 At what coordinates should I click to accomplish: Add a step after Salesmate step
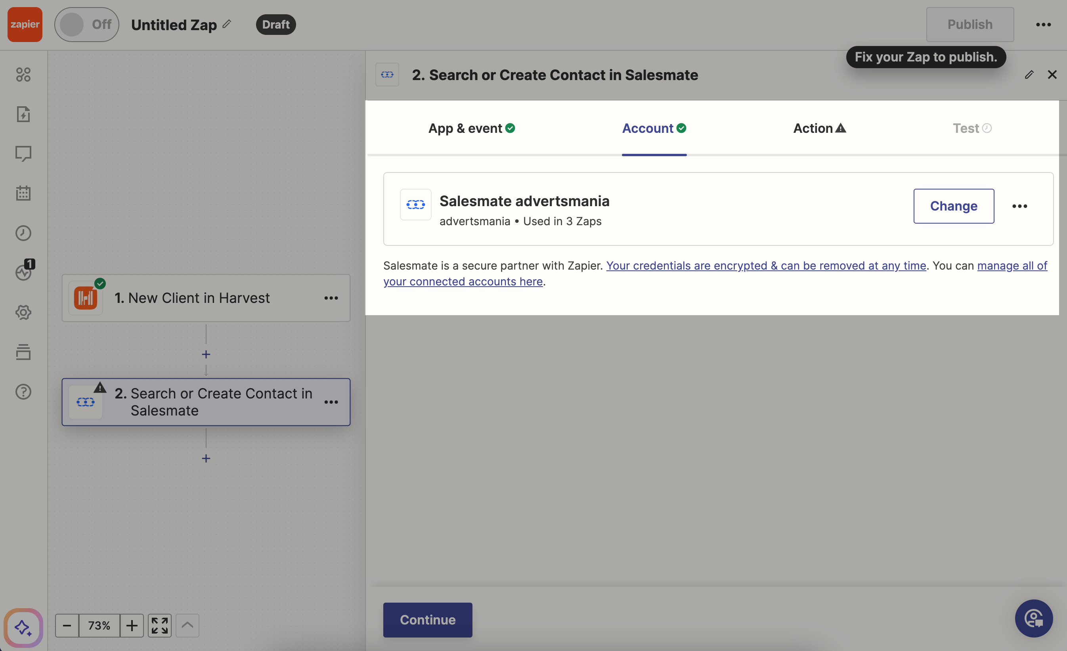click(206, 458)
